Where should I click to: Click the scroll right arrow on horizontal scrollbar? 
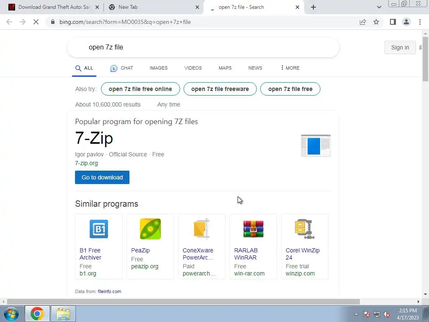(x=419, y=302)
